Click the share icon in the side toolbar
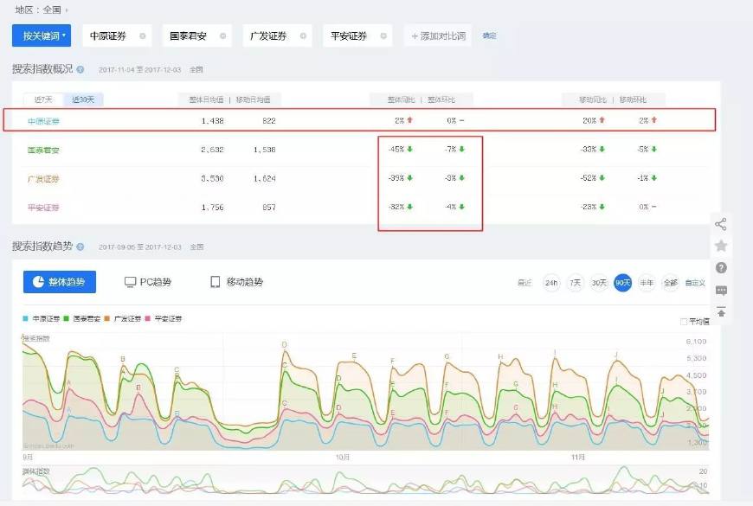 point(721,224)
